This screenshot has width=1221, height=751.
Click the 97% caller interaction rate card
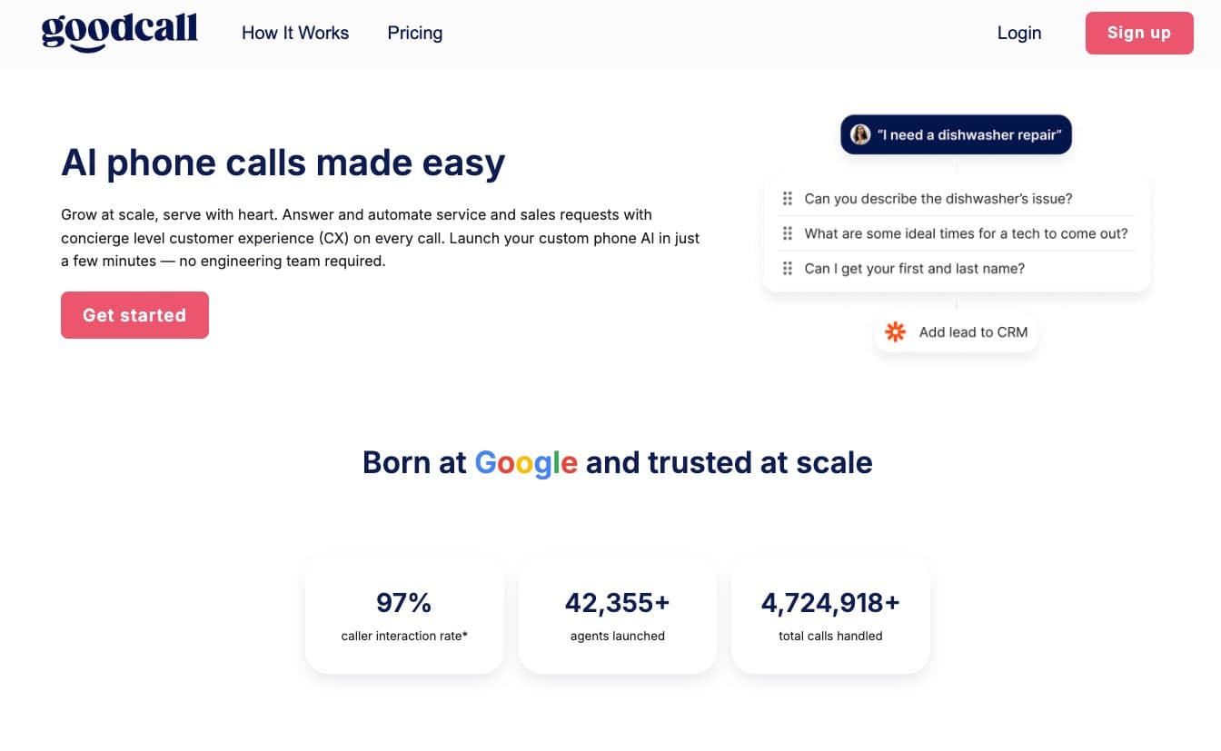(404, 615)
